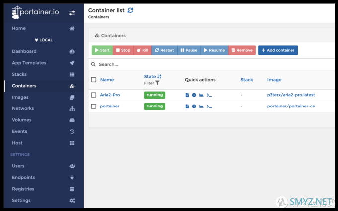The height and width of the screenshot is (211, 338).
Task: Click the search magnifier icon
Action: [x=93, y=64]
